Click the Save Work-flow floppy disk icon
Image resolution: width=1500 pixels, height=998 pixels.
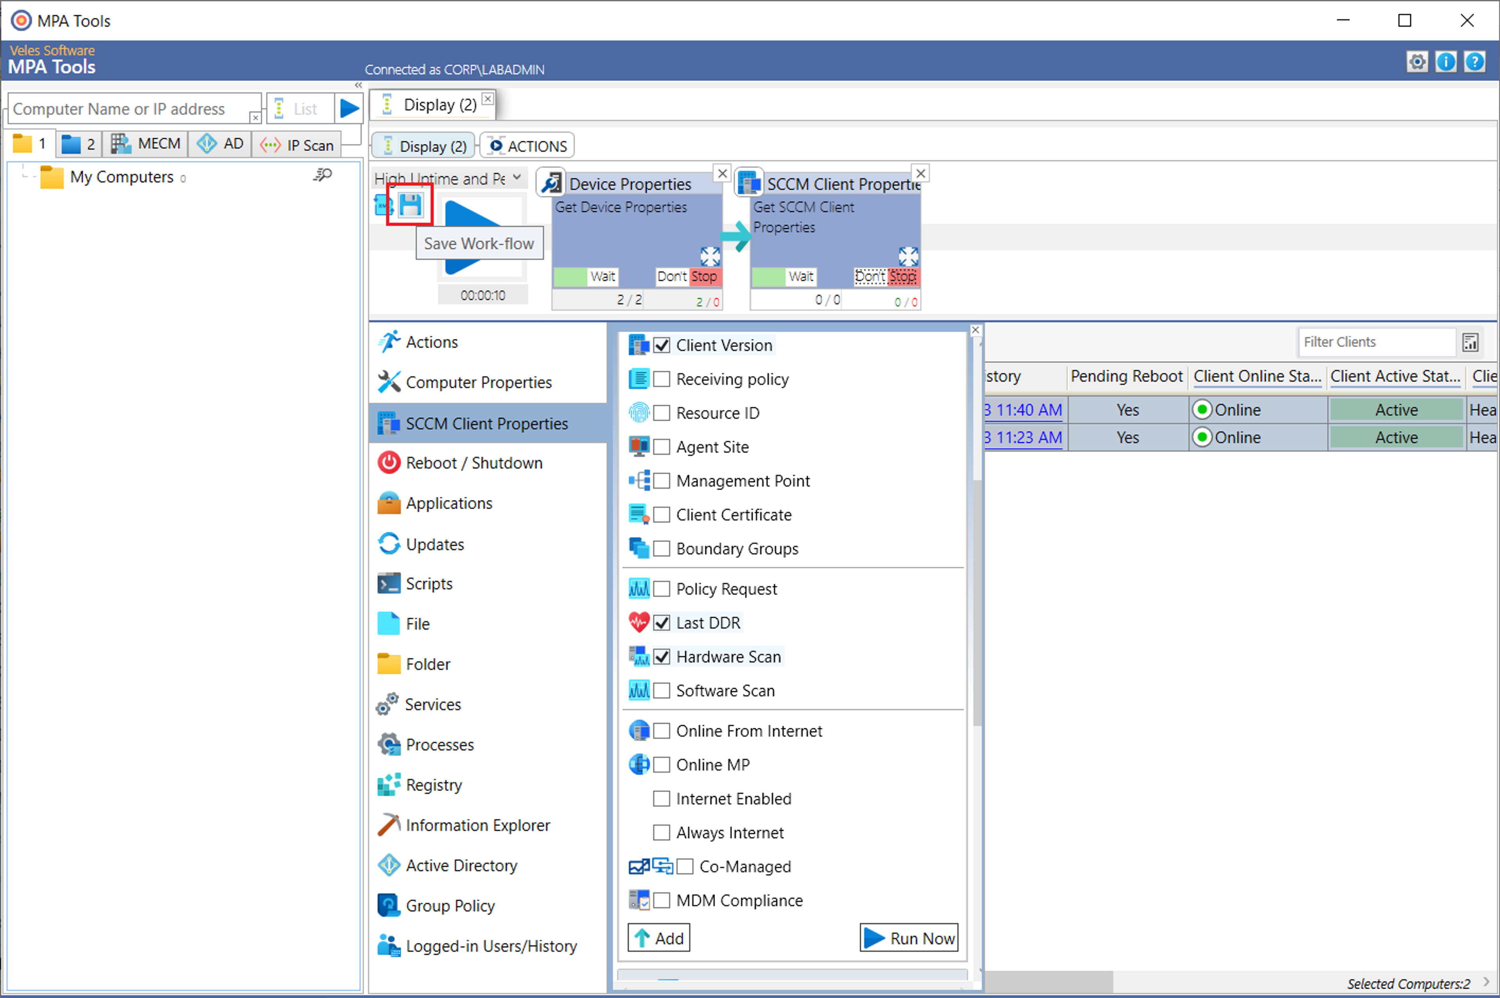coord(411,205)
